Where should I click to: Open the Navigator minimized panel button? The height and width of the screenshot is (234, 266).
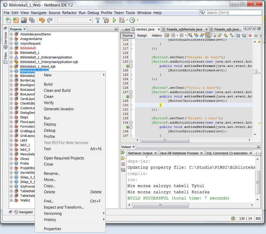[x=24, y=212]
